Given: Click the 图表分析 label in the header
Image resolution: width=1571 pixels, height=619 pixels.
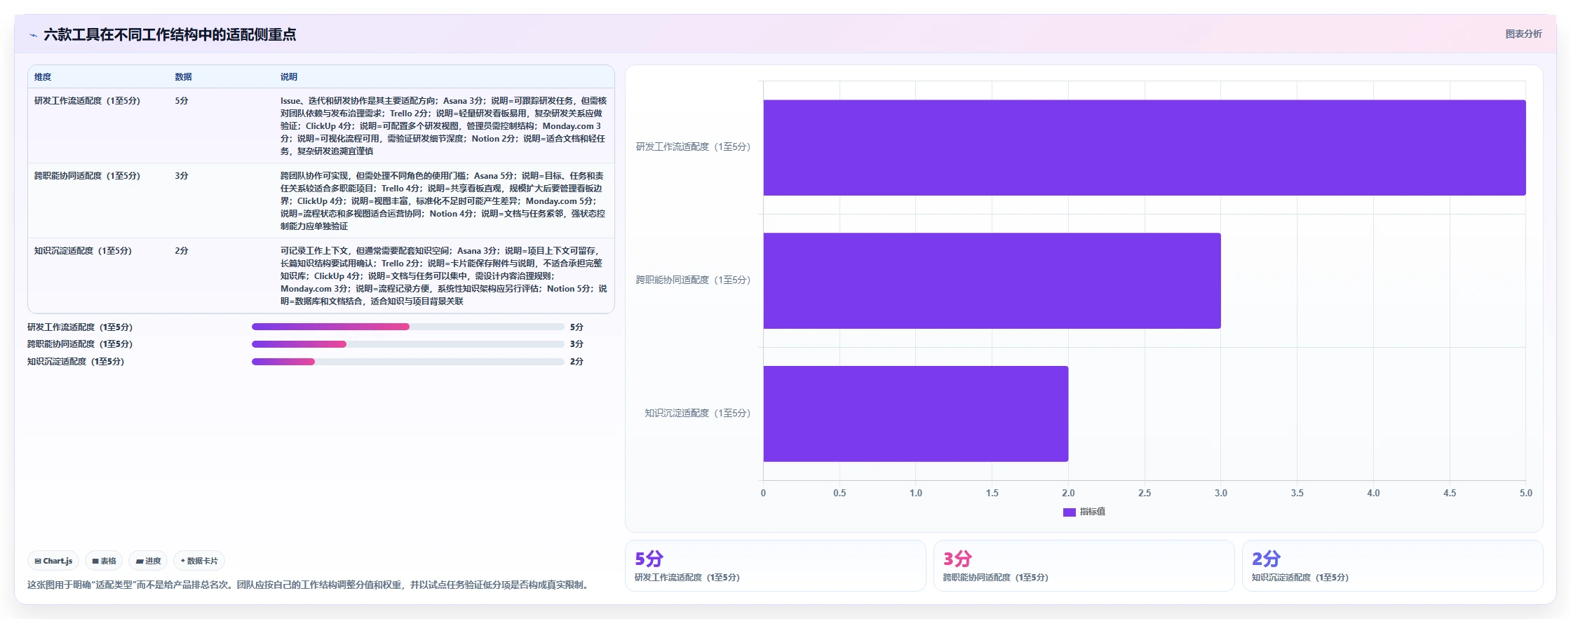Looking at the screenshot, I should click(1523, 34).
